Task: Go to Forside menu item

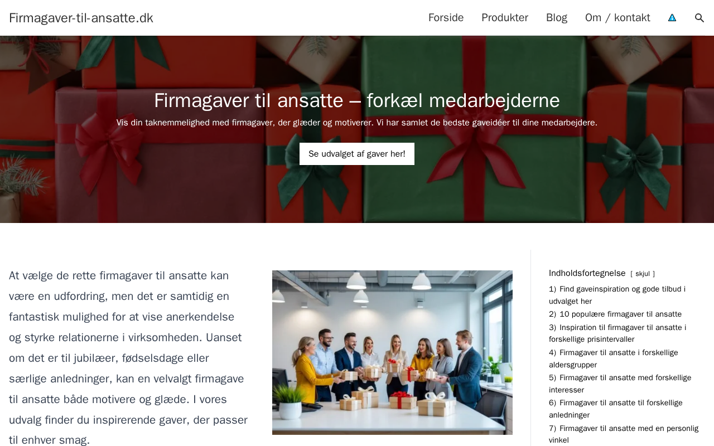Action: point(446,18)
